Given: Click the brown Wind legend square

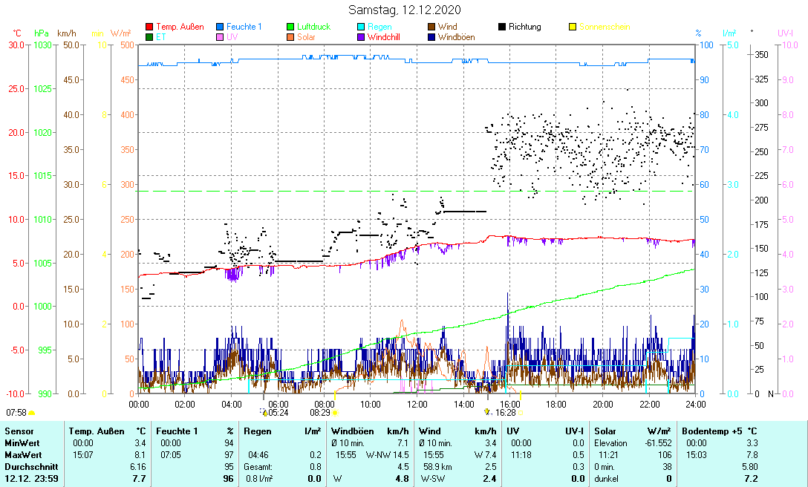Looking at the screenshot, I should [431, 27].
